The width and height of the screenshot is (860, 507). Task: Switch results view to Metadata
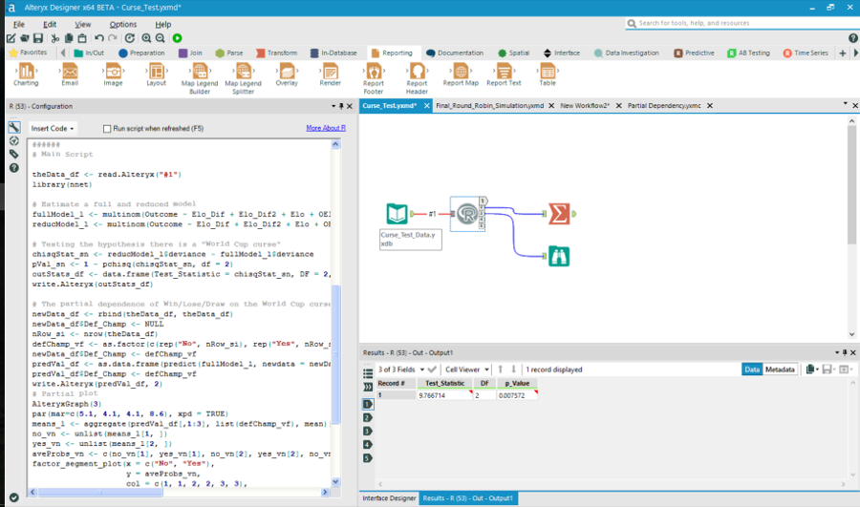pyautogui.click(x=780, y=369)
